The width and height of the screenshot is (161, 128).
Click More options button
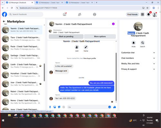[x=100, y=36]
